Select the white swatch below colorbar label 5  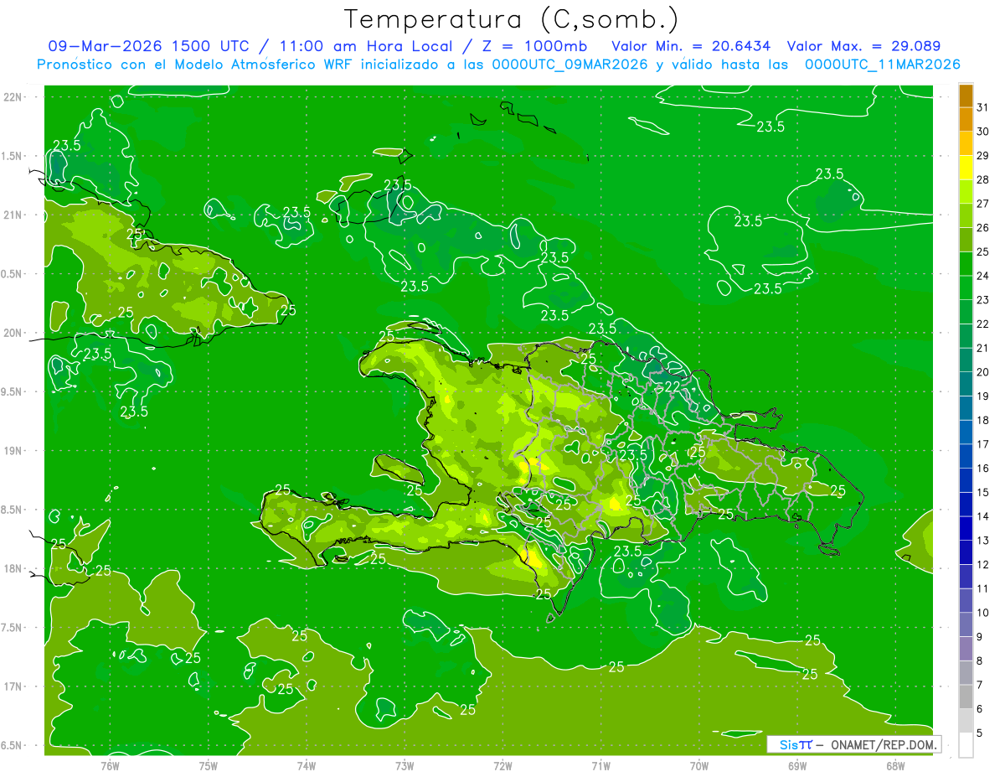(x=966, y=745)
